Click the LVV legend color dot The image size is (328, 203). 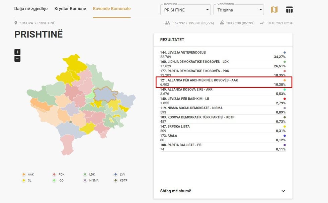click(x=116, y=175)
